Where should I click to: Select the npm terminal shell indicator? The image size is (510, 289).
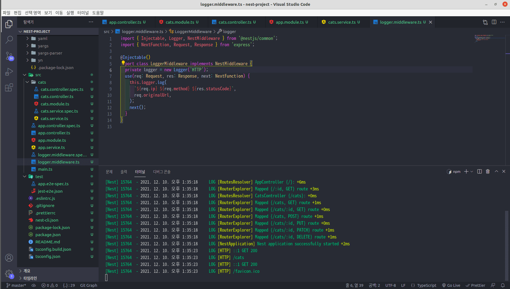pos(454,171)
